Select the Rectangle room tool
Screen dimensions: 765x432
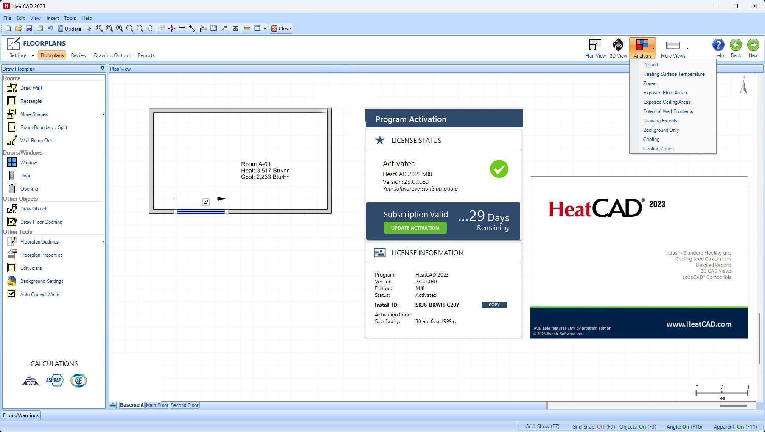click(x=31, y=101)
